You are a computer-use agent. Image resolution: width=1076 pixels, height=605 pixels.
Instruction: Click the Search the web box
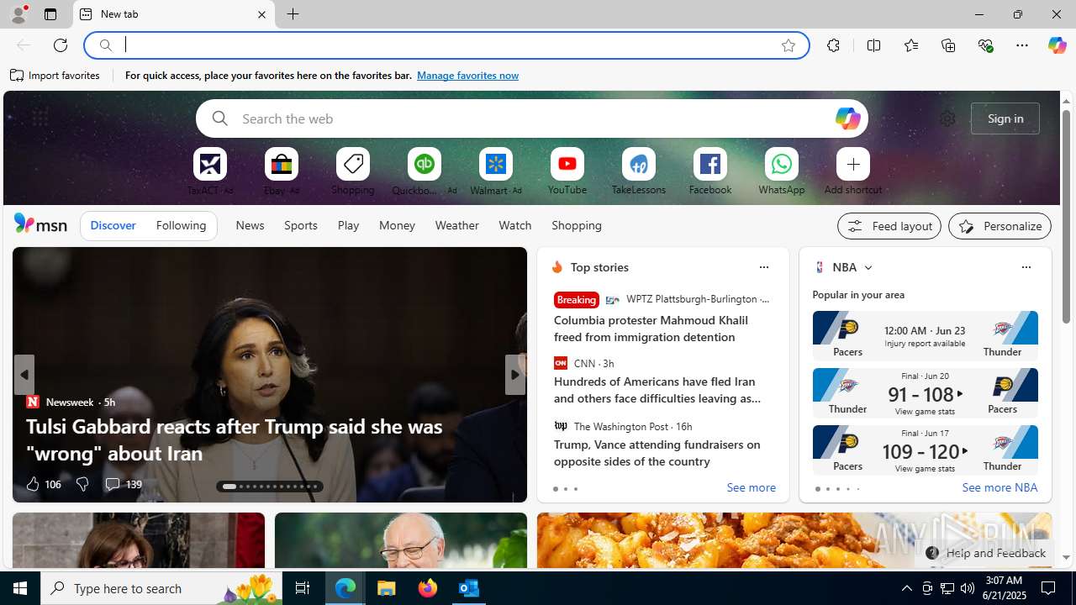coord(531,118)
